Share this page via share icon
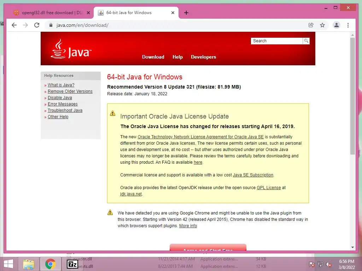 [311, 25]
